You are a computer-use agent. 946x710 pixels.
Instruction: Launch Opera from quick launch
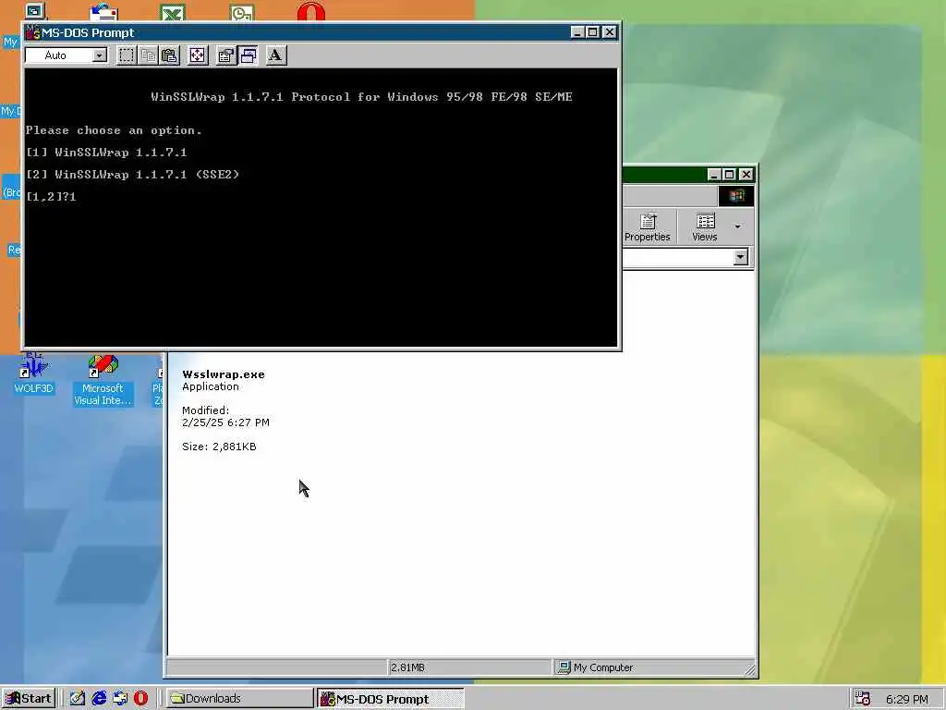click(140, 699)
